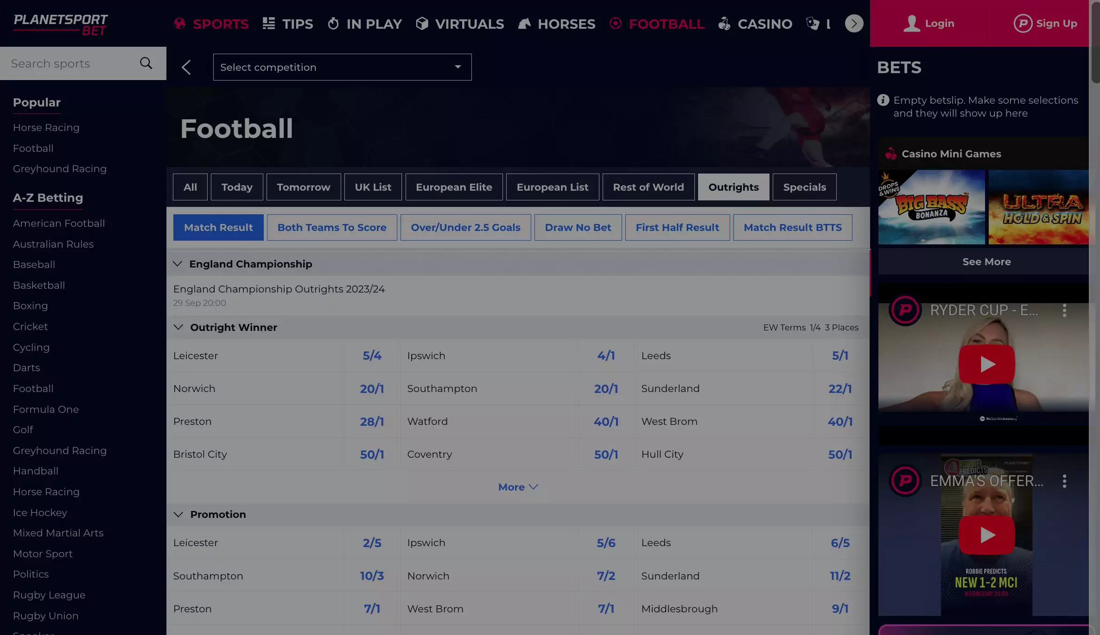Collapse the Promotion market
This screenshot has height=635, width=1100.
pyautogui.click(x=178, y=515)
